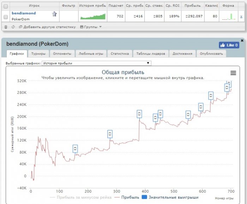Click the win marker near game 155
Screen dimensions: 247x204
(x=75, y=149)
